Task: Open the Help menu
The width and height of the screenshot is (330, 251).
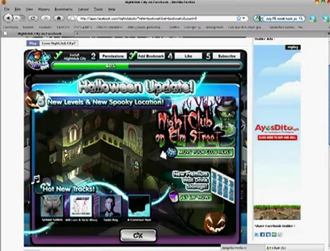Action: point(112,9)
